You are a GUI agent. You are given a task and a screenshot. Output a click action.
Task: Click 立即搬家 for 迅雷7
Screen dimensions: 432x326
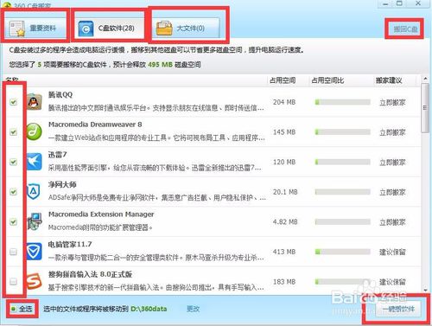pyautogui.click(x=392, y=163)
